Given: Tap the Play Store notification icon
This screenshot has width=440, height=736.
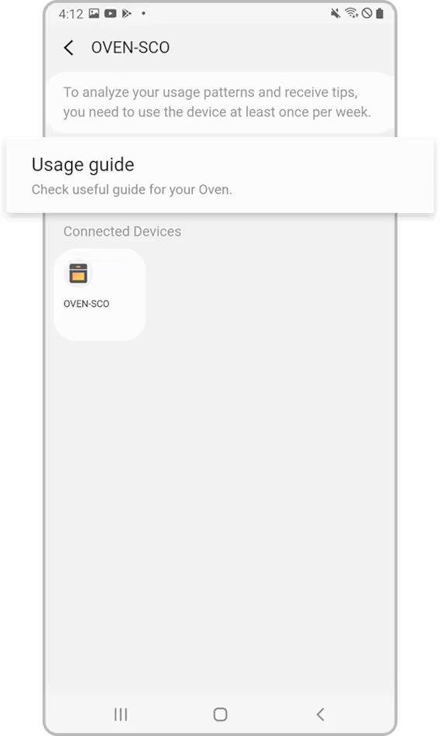Looking at the screenshot, I should coord(126,13).
